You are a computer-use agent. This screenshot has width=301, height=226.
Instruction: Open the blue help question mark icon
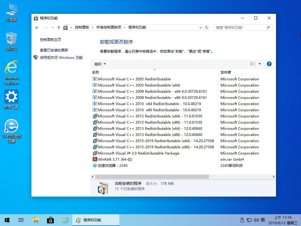tap(269, 64)
